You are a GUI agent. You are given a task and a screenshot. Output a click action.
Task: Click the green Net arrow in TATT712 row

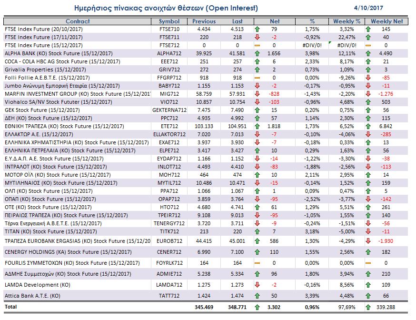click(x=257, y=296)
